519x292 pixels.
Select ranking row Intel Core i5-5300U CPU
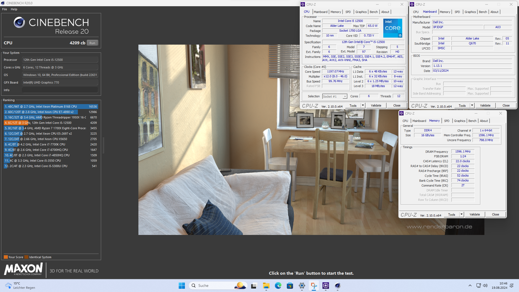point(51,166)
